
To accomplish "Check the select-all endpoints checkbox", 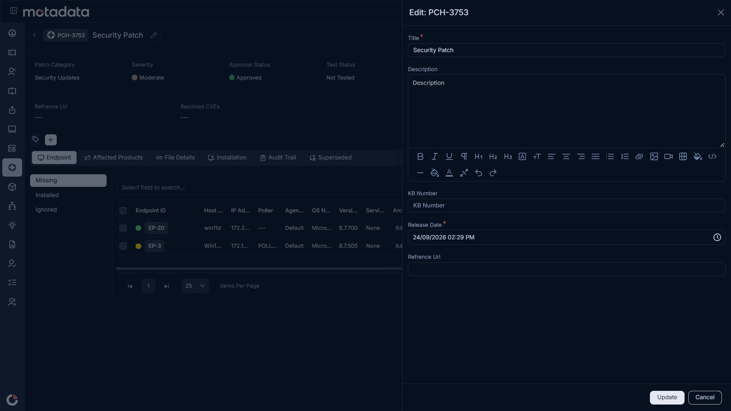I will tap(123, 210).
